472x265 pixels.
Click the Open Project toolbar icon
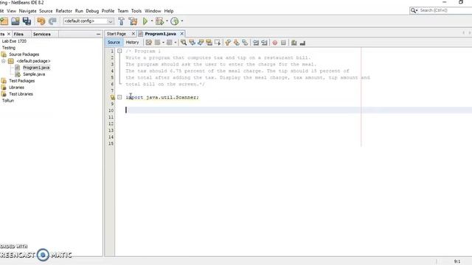pos(15,21)
